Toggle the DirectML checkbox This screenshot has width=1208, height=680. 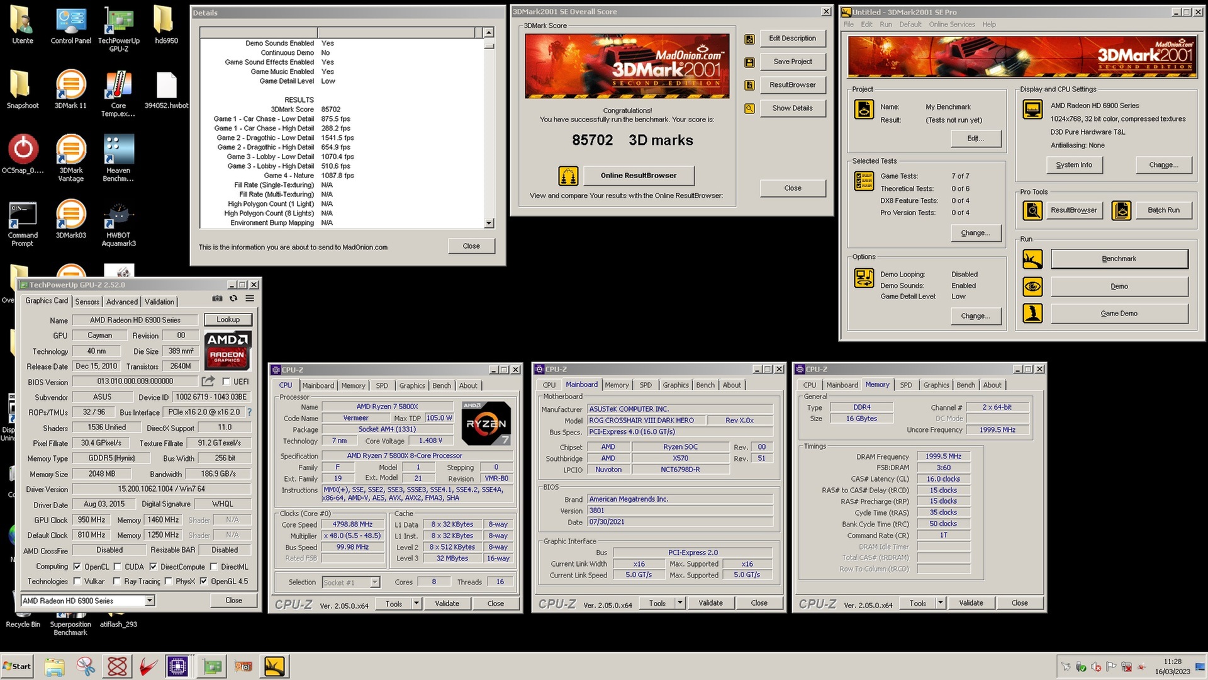coord(213,567)
